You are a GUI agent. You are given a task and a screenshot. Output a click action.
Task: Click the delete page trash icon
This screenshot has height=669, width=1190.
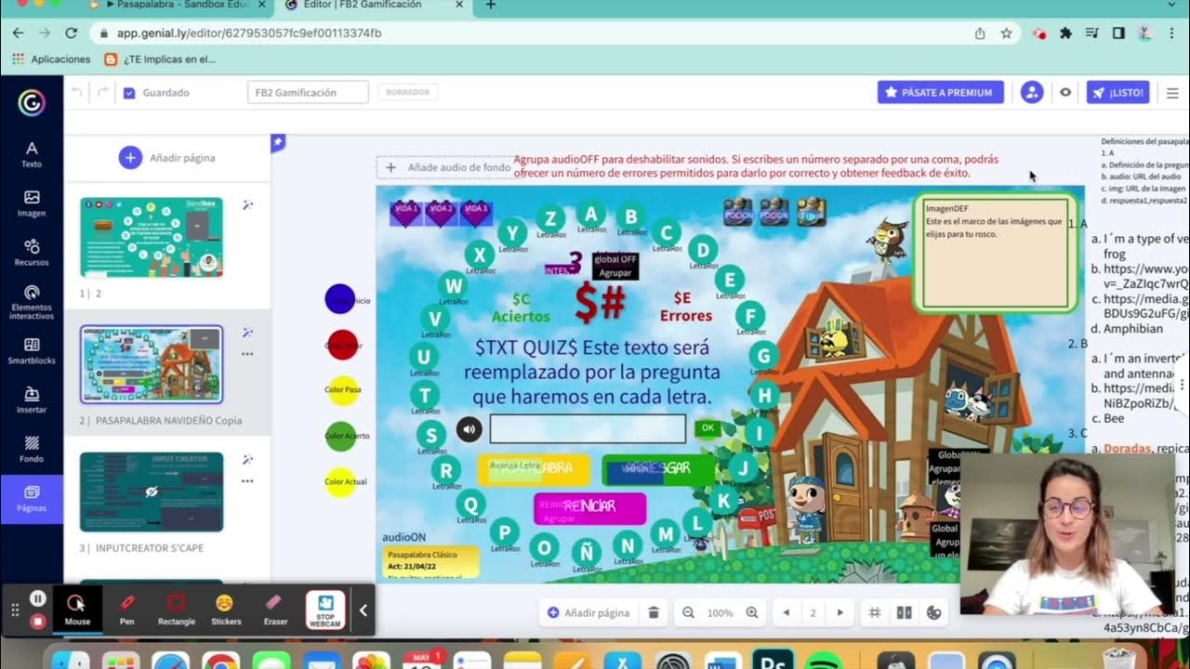[654, 612]
